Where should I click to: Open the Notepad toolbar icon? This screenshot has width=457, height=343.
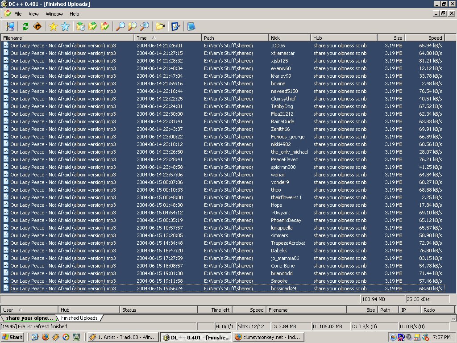(191, 26)
